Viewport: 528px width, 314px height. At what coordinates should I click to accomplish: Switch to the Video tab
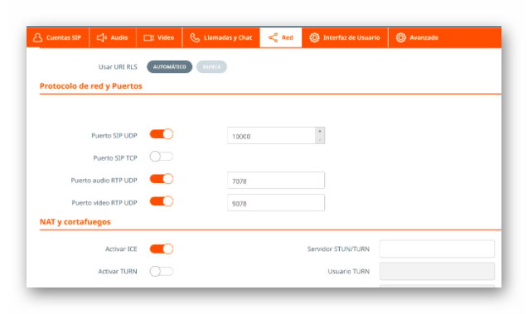pos(159,37)
